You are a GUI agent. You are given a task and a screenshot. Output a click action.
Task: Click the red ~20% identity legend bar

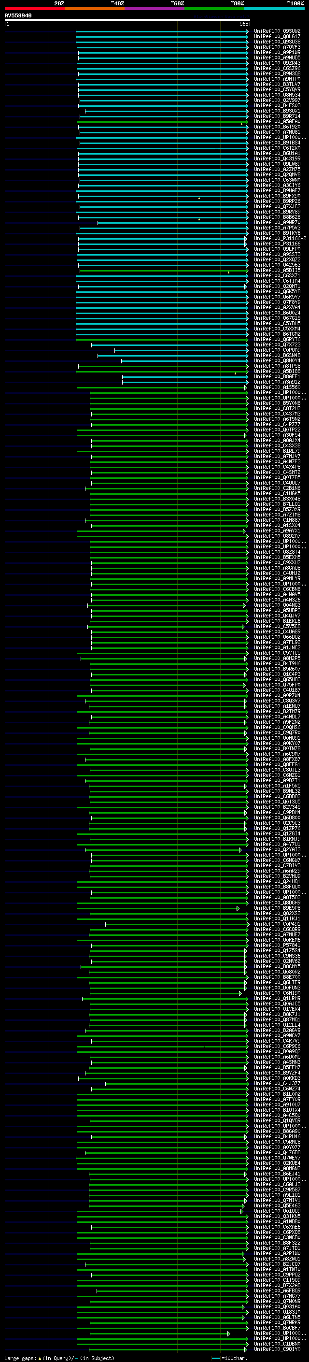click(34, 9)
